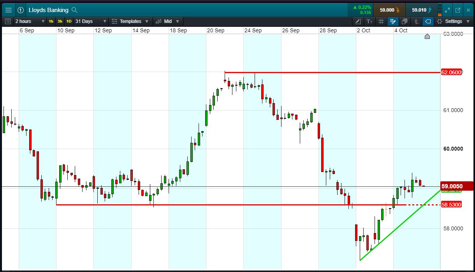475x272 pixels.
Task: Switch to the 3h interval shortcut
Action: [x=60, y=21]
